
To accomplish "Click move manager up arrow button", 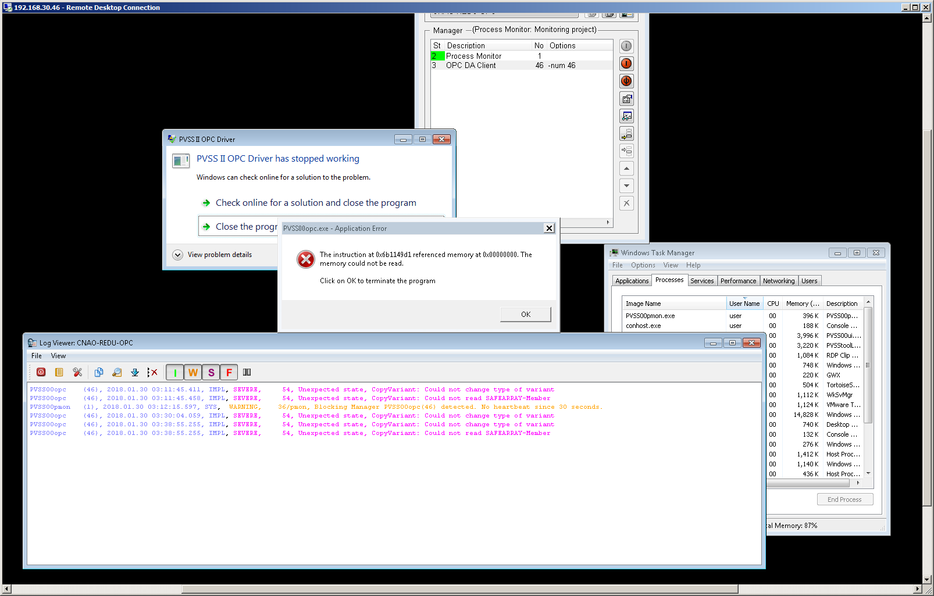I will [626, 169].
